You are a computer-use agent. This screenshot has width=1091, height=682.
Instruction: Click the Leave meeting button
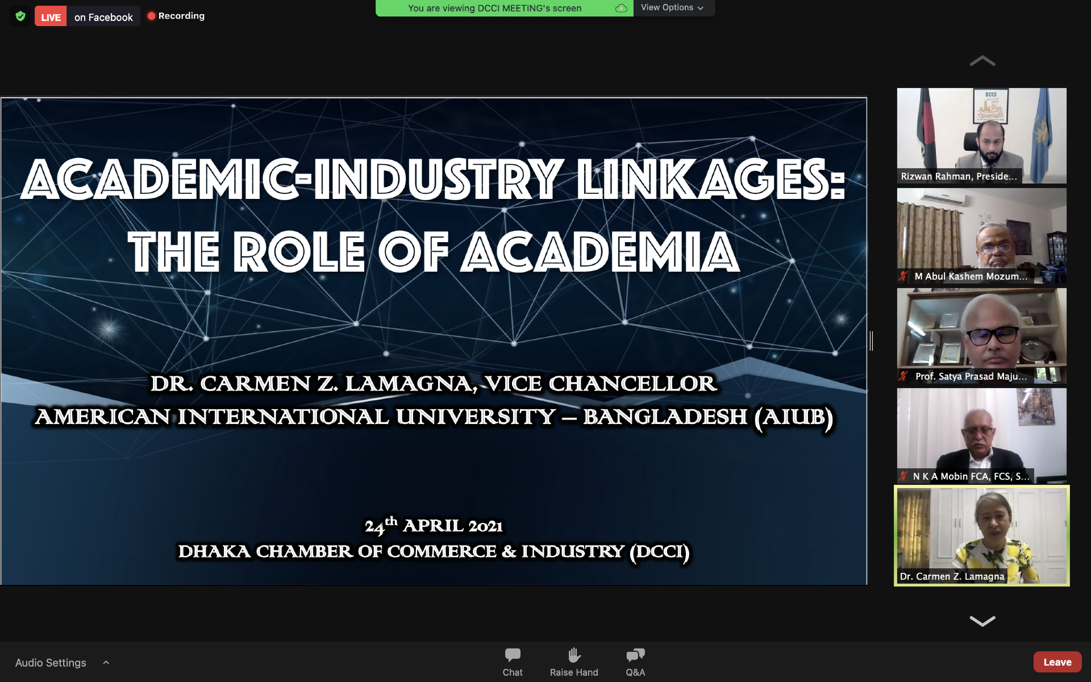pos(1057,662)
